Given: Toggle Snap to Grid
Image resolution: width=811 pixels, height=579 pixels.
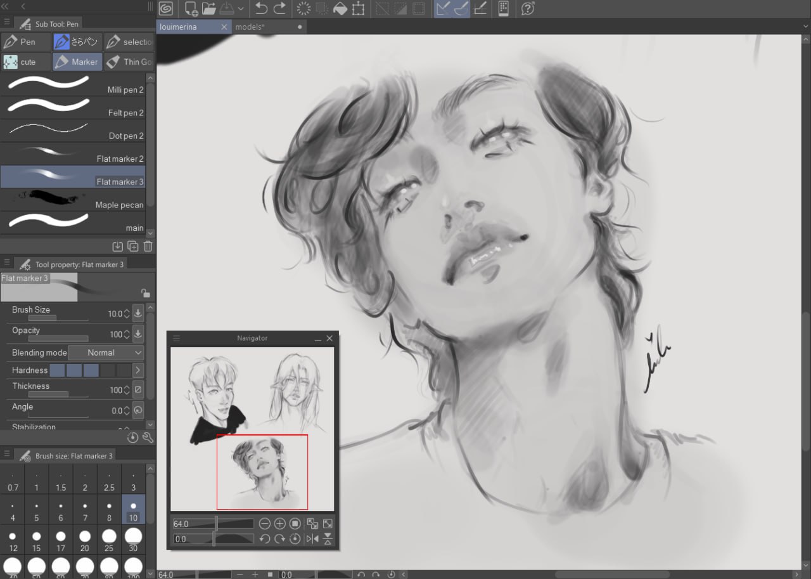Looking at the screenshot, I should pos(480,9).
